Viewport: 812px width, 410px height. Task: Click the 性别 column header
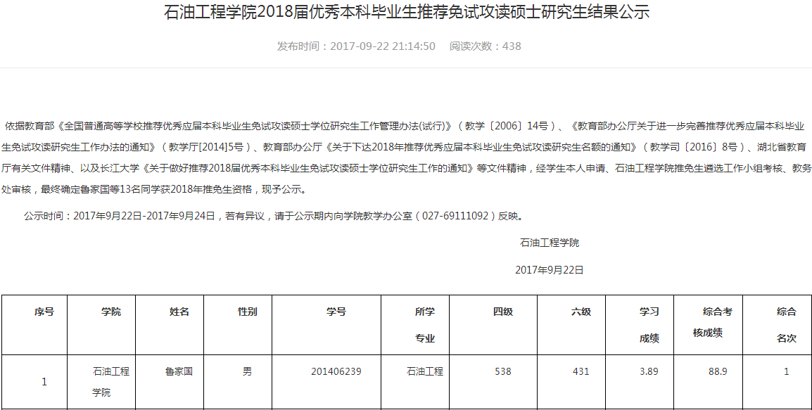(x=247, y=312)
